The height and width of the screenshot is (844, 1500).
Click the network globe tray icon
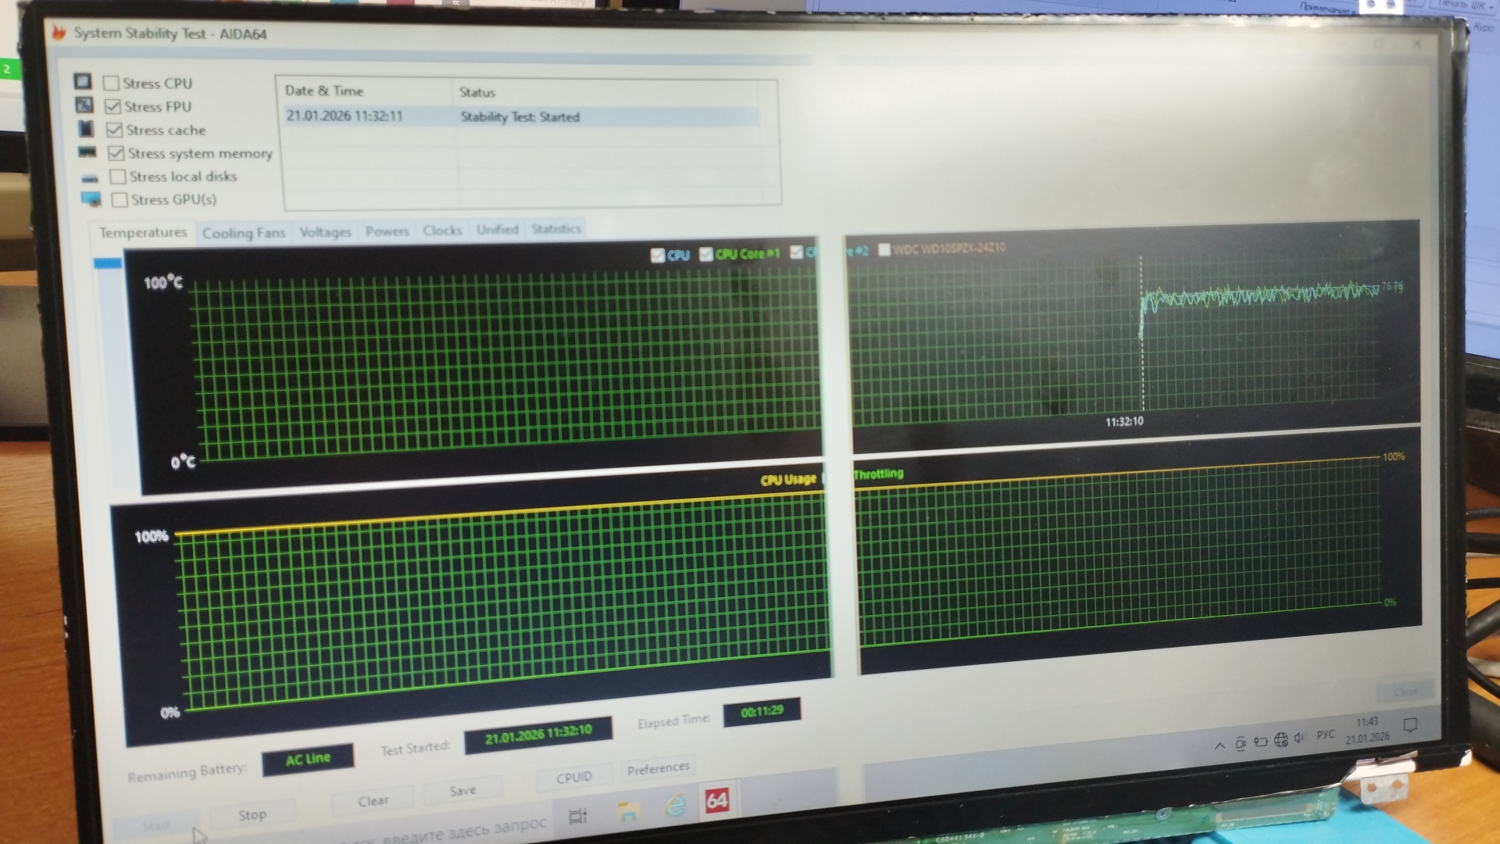point(1280,739)
